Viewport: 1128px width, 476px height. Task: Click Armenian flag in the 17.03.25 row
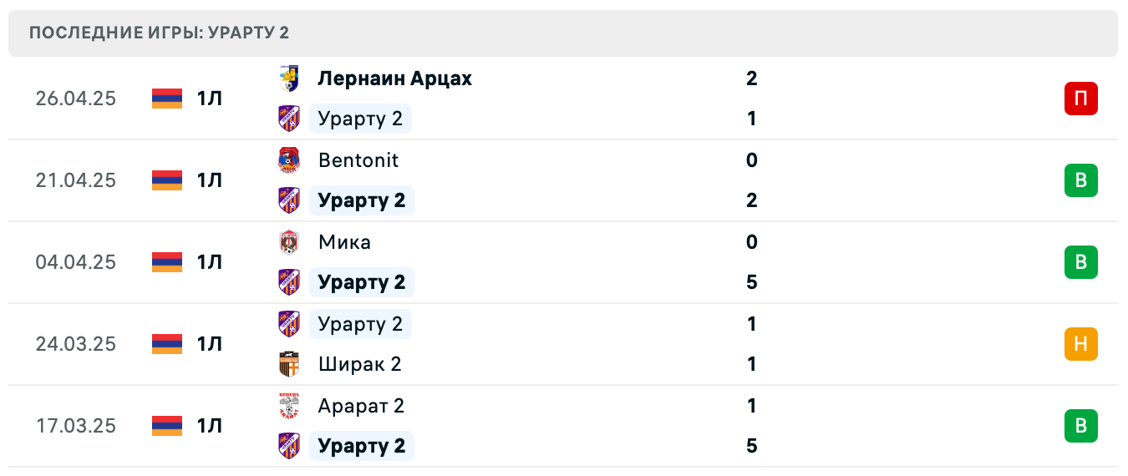coord(167,426)
